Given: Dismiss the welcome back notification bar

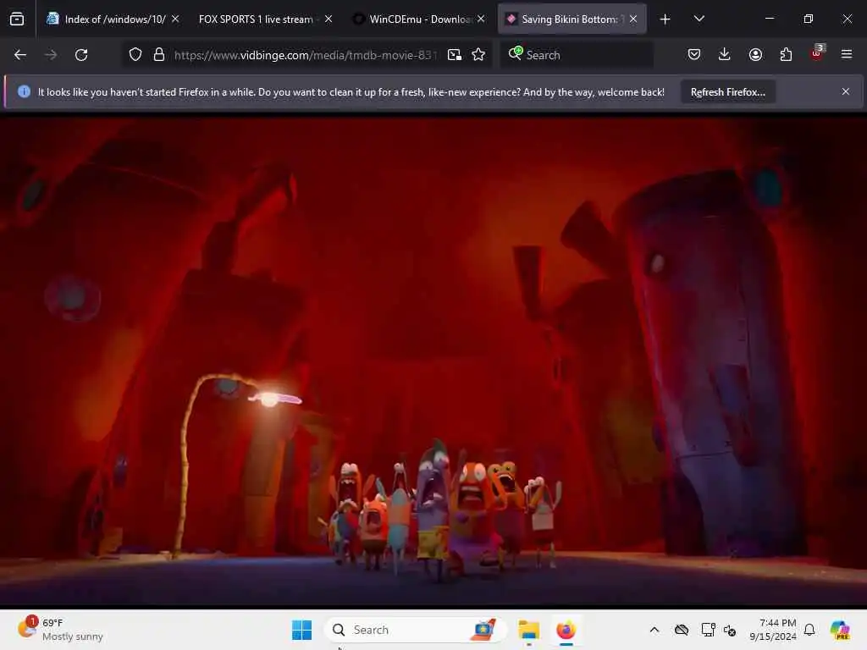Looking at the screenshot, I should point(846,91).
